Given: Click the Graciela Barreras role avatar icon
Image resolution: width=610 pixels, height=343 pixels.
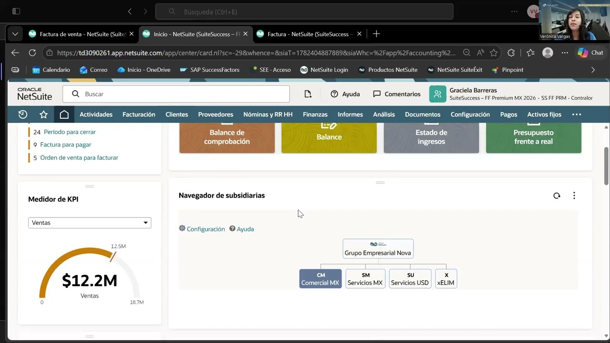Looking at the screenshot, I should pos(437,94).
